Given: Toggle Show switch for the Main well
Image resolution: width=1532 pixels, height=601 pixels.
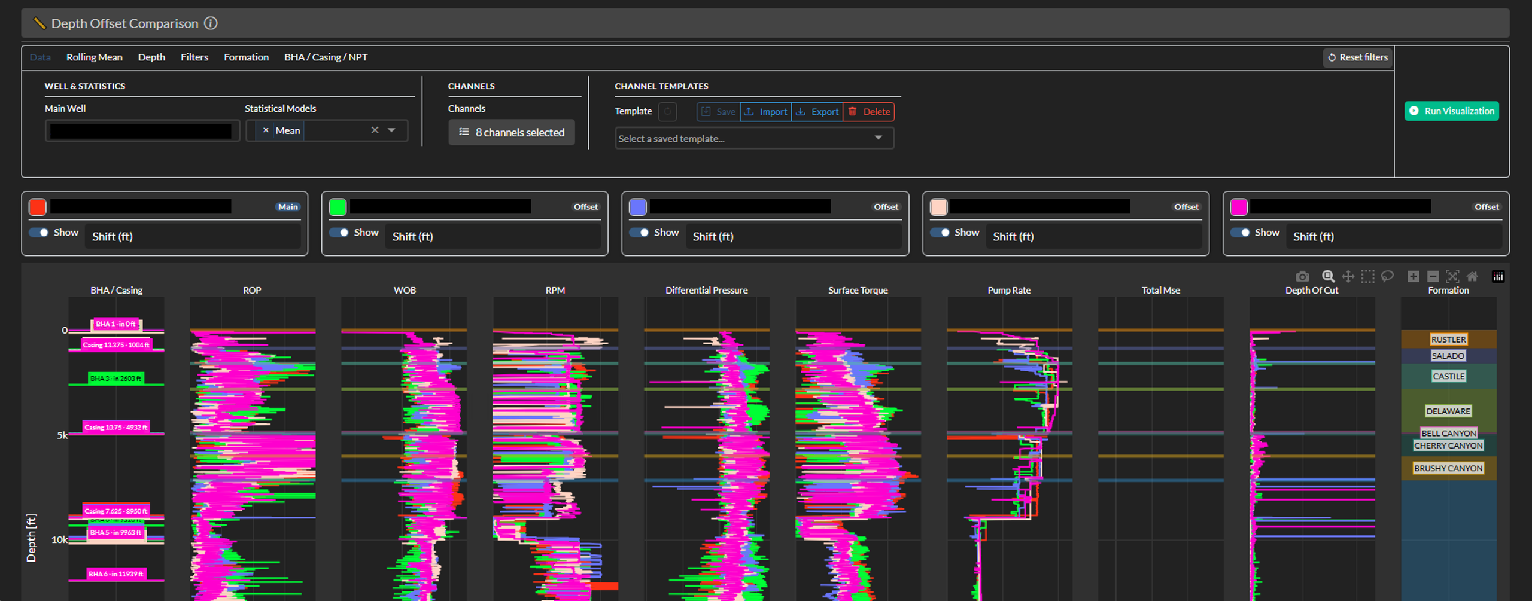Looking at the screenshot, I should click(x=39, y=233).
